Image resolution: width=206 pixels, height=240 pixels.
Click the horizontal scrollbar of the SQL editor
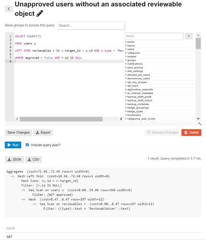point(61,119)
